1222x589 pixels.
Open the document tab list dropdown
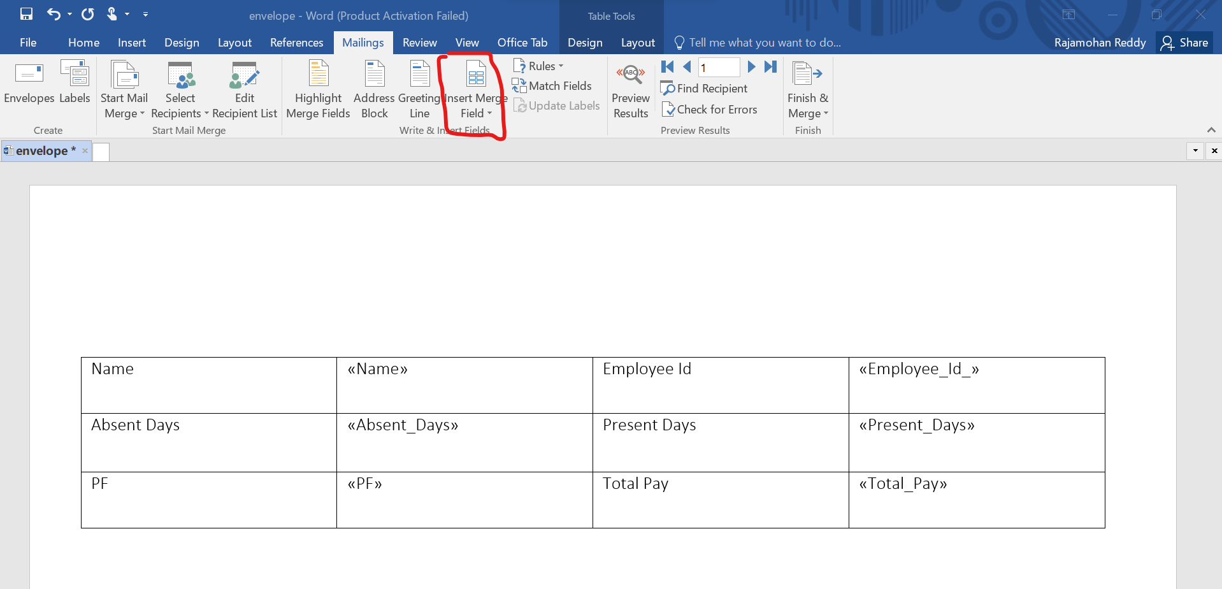1195,151
